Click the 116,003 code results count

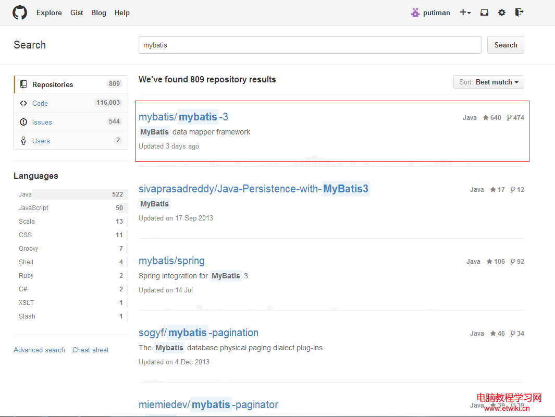coord(108,103)
